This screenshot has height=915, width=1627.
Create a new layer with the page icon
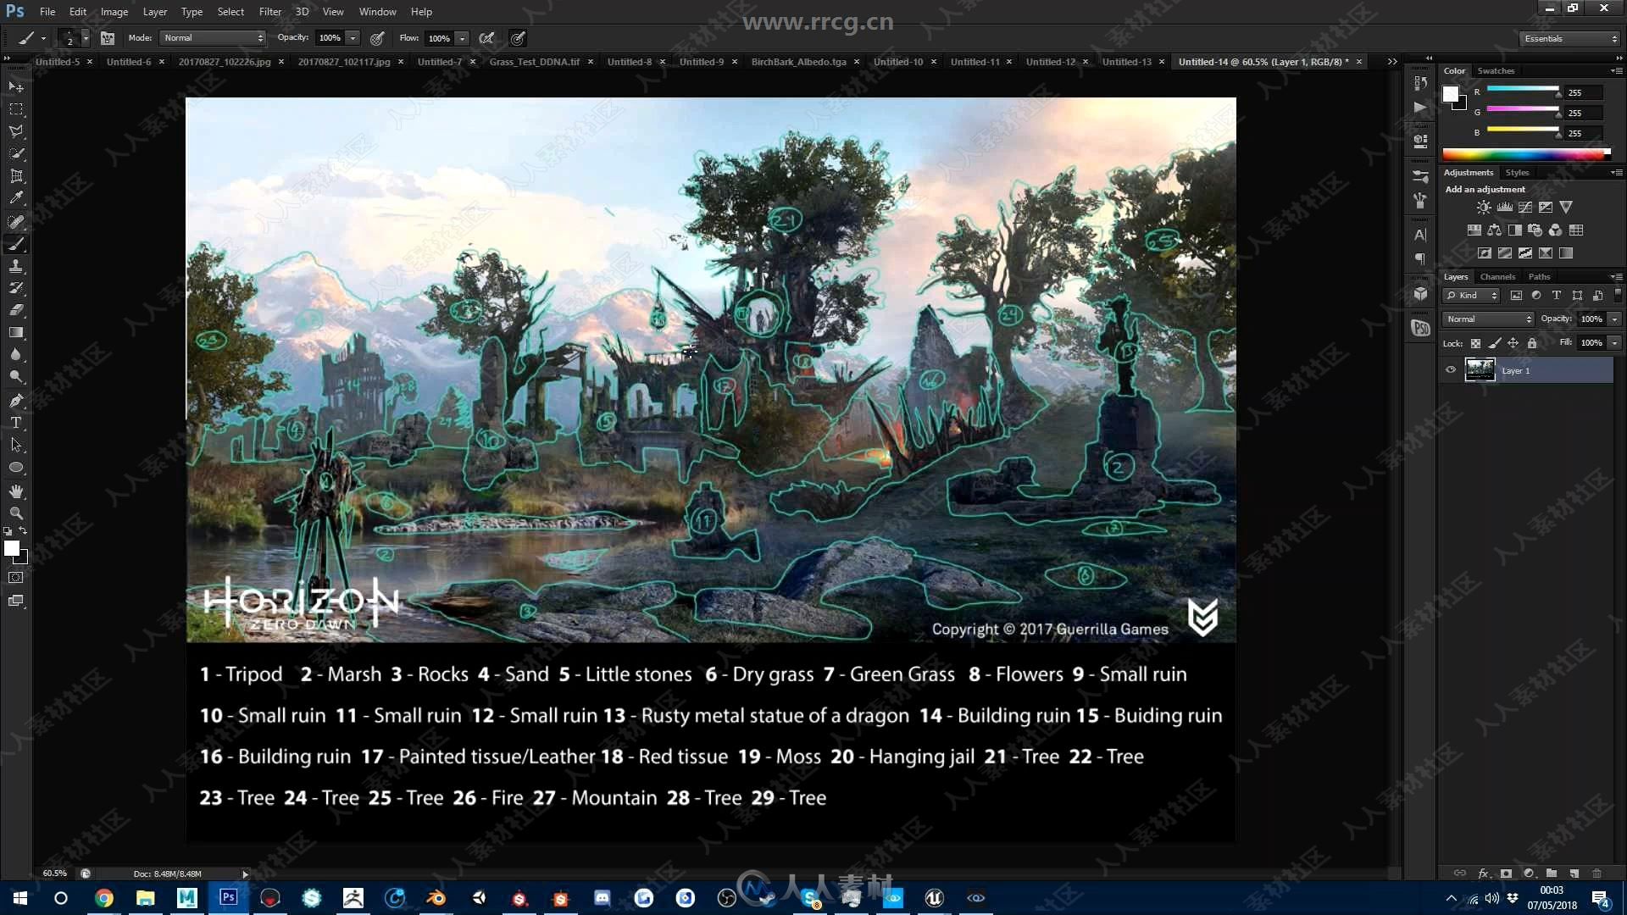(x=1574, y=873)
